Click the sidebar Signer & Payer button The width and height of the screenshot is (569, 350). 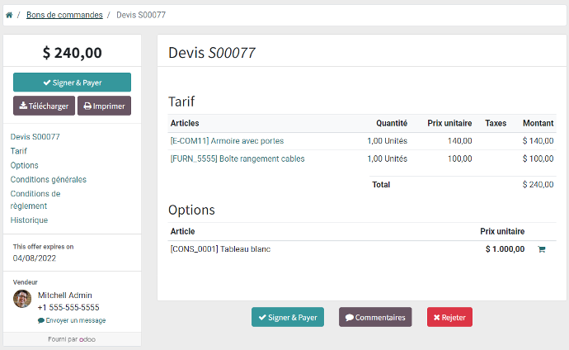click(73, 83)
